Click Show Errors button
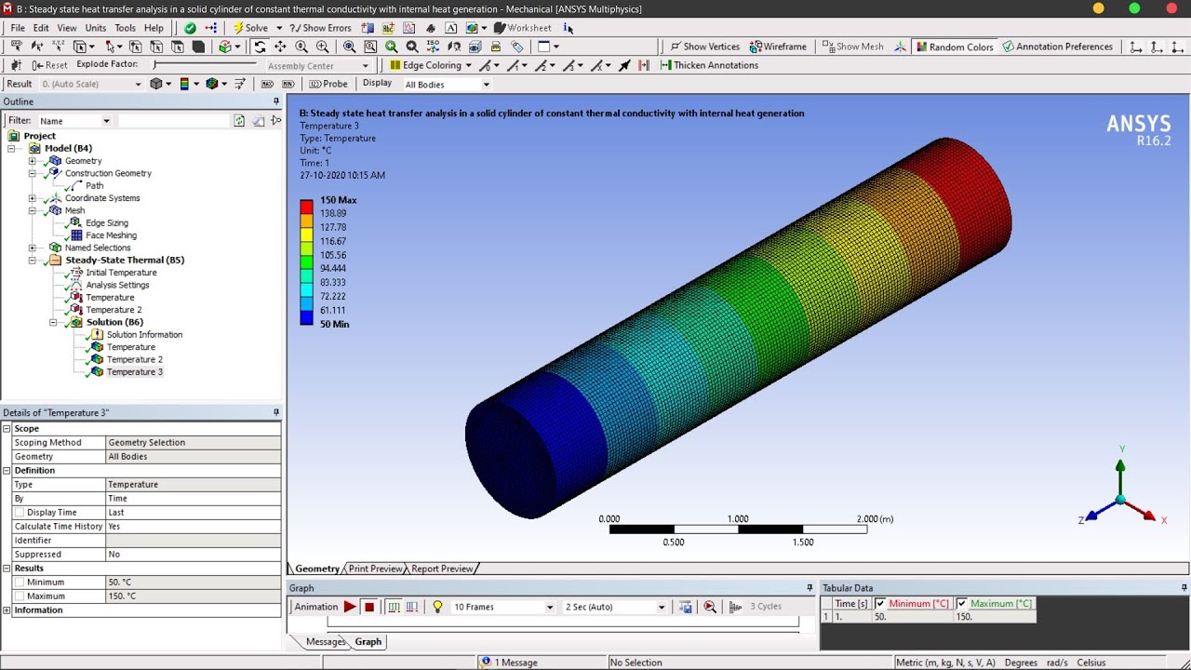Screen dimensions: 1191x670 pos(320,28)
